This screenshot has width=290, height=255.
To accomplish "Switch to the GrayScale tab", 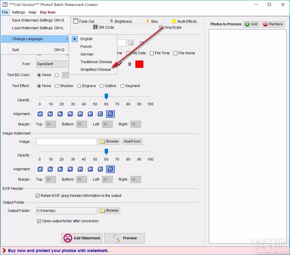I will (x=170, y=27).
